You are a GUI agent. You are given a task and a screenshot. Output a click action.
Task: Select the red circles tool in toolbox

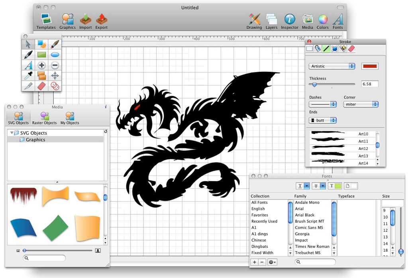click(x=55, y=86)
